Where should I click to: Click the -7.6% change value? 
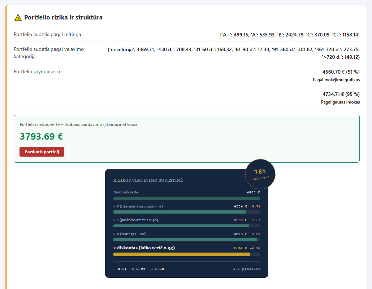point(255,220)
